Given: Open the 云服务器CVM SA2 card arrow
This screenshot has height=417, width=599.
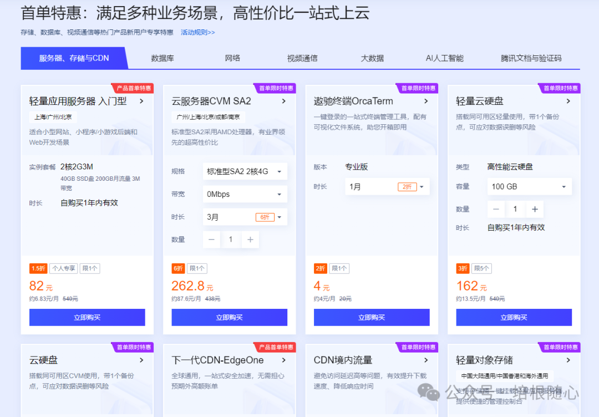Looking at the screenshot, I should [284, 101].
